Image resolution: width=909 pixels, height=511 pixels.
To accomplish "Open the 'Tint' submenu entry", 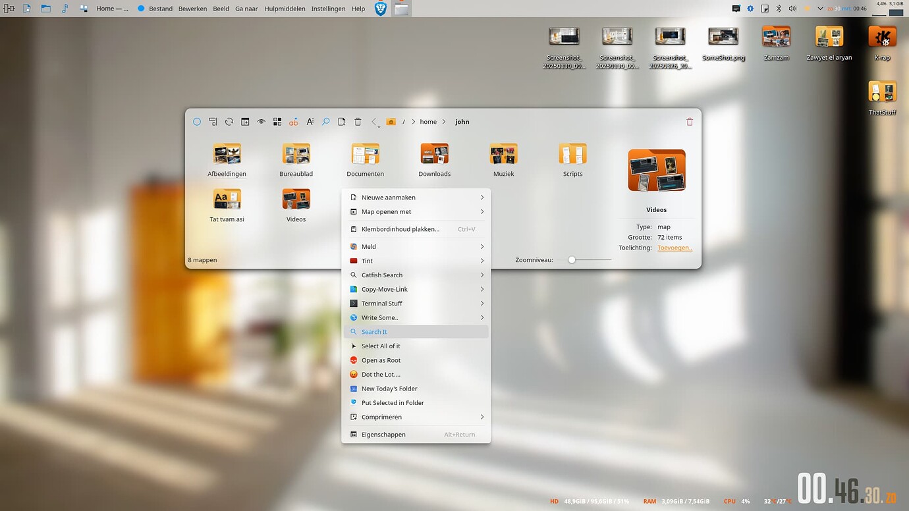I will pyautogui.click(x=416, y=261).
